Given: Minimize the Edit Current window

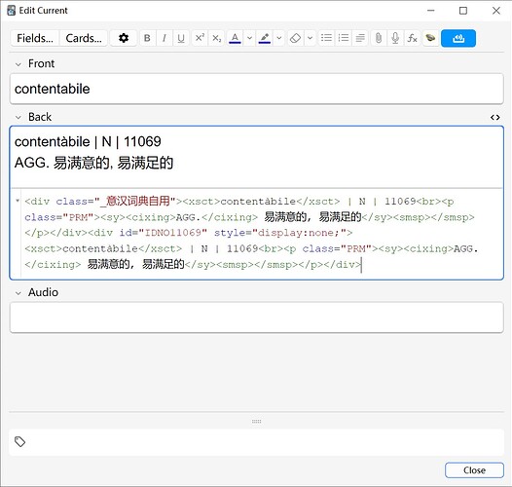Looking at the screenshot, I should [430, 11].
